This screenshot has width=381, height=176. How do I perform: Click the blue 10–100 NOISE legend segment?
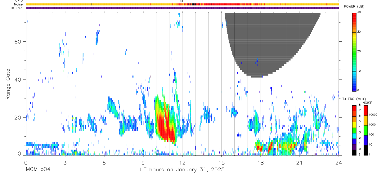pos(365,140)
